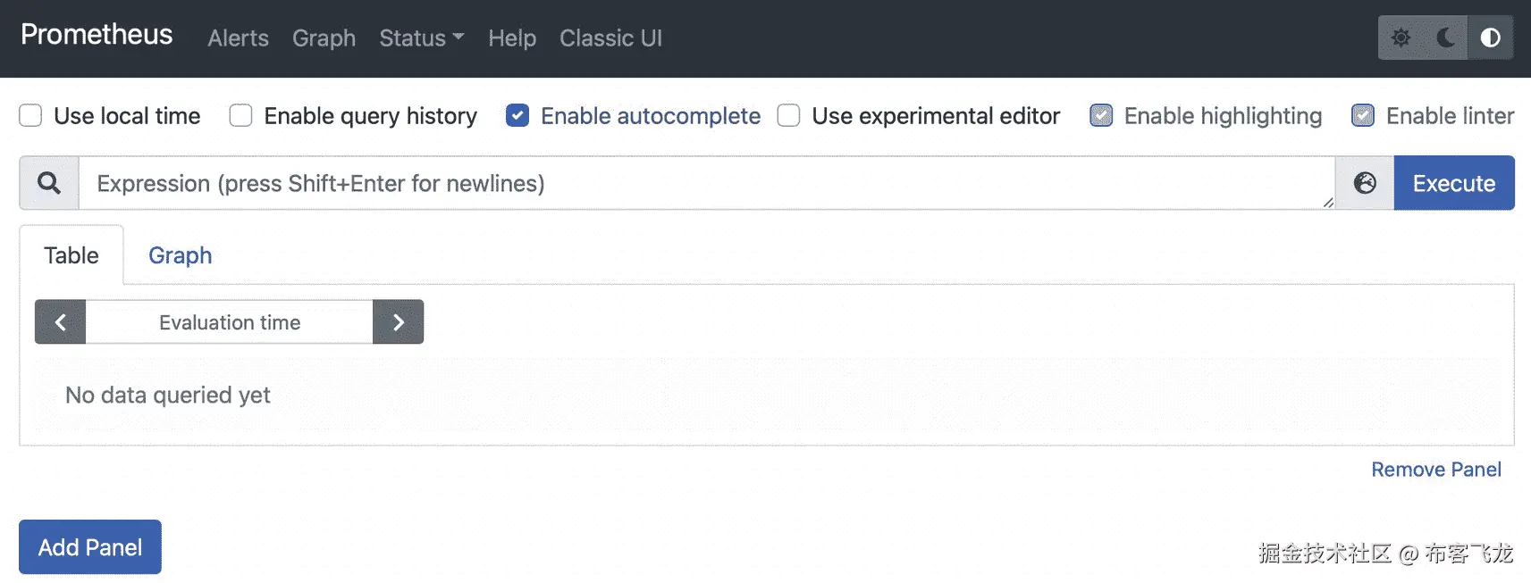Switch to the Graph tab in panel
The width and height of the screenshot is (1531, 583).
(x=180, y=255)
